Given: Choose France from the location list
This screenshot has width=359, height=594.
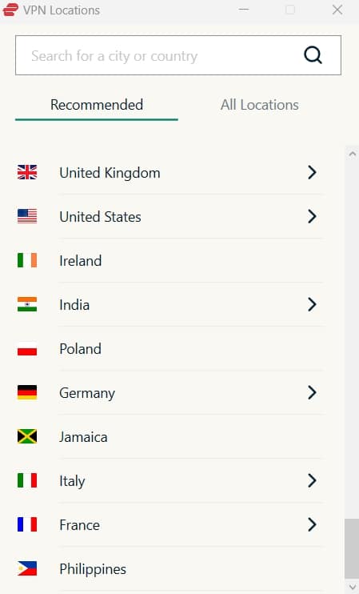Looking at the screenshot, I should pos(170,524).
